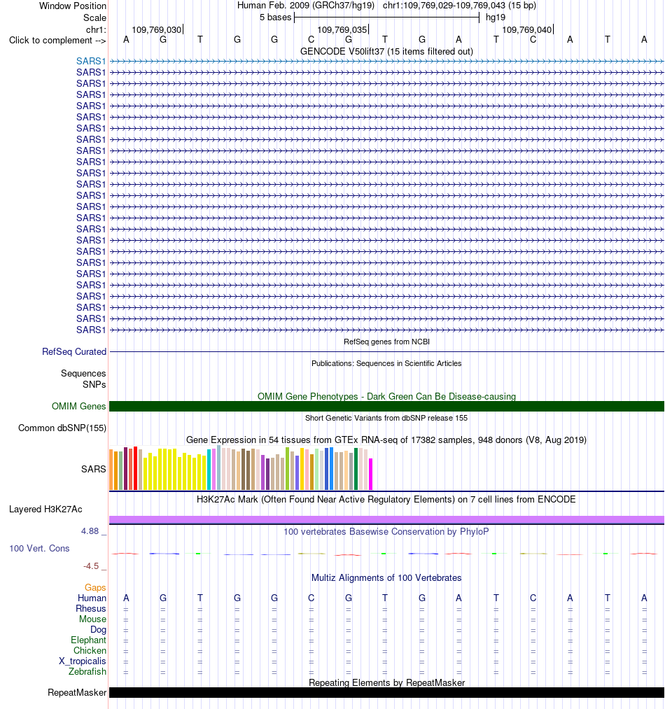
Task: Open the OMIM Genes track label
Action: (78, 406)
